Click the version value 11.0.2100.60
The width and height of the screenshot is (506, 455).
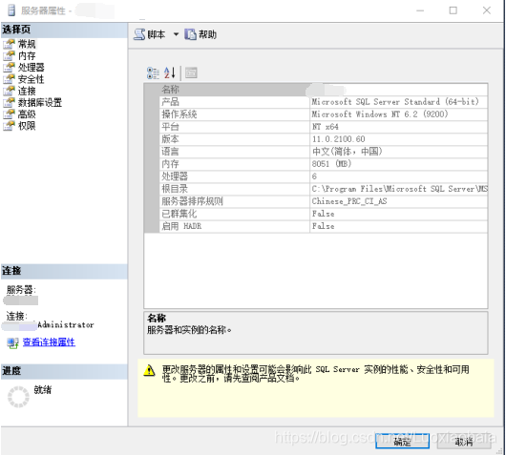(x=338, y=139)
